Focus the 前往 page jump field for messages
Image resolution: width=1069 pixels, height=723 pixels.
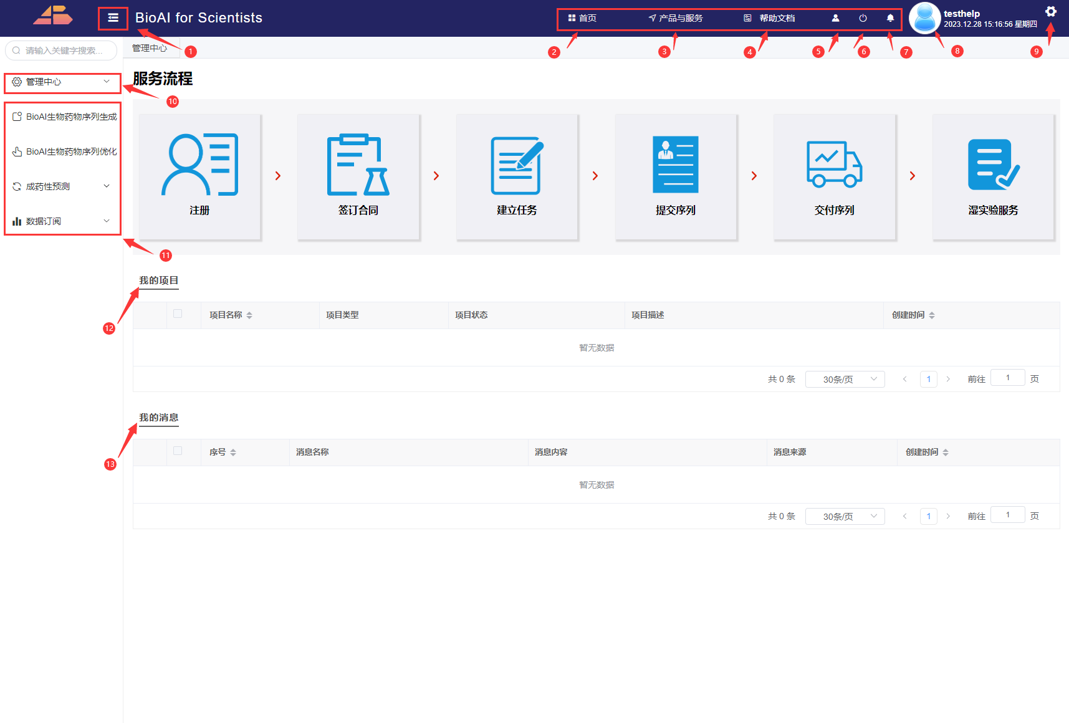point(1008,515)
